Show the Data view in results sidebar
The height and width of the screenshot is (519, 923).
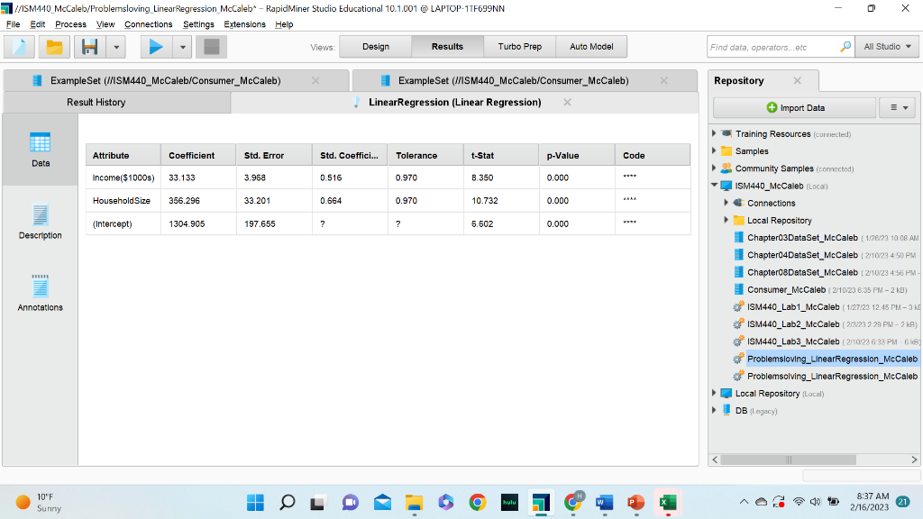(x=40, y=150)
